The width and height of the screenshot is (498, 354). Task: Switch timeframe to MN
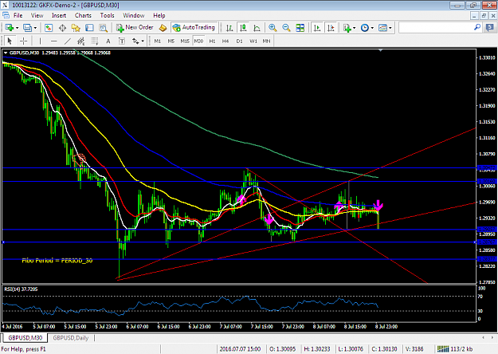coord(266,41)
